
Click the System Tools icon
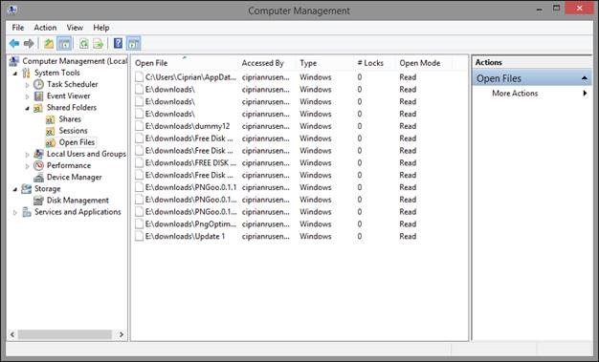pyautogui.click(x=26, y=73)
